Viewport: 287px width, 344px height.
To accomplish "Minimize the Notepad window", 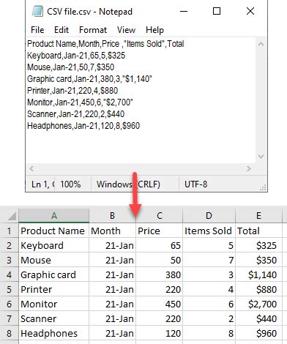I will point(184,11).
